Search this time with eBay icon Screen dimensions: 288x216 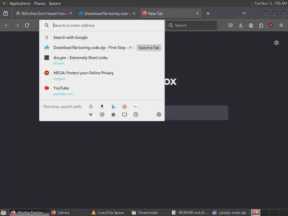click(x=136, y=107)
